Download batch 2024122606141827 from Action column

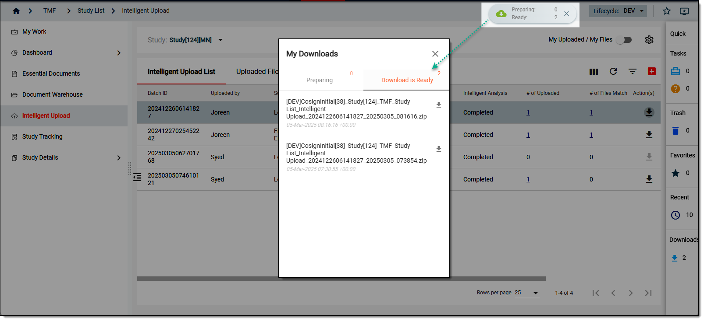pyautogui.click(x=649, y=112)
